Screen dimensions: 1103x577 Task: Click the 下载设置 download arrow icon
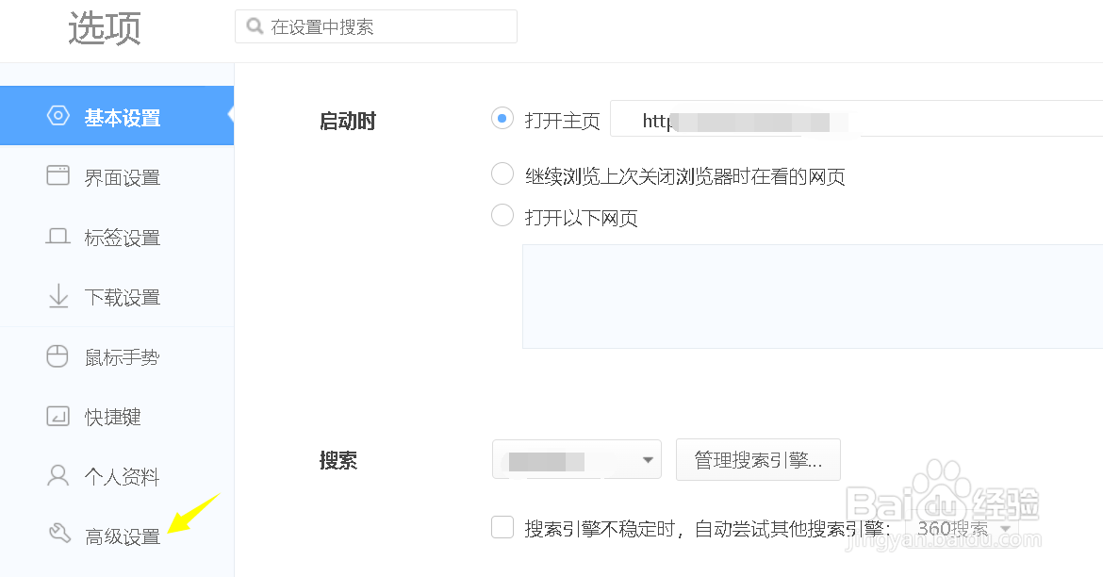tap(58, 295)
